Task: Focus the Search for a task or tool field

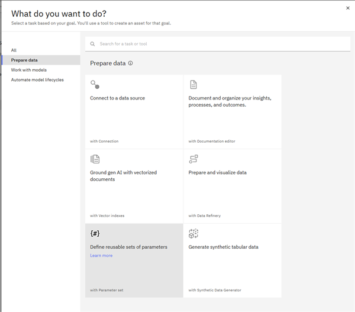Action: click(x=219, y=44)
